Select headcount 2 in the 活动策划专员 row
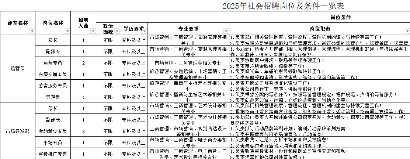 click(83, 131)
